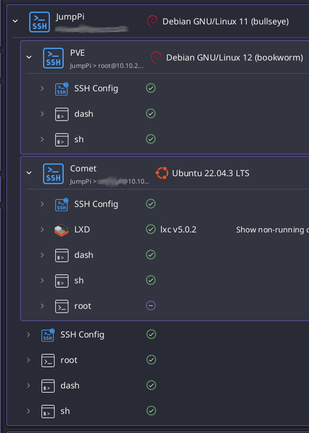This screenshot has height=433, width=309.
Task: Select the PVE SSH host icon
Action: (x=53, y=58)
